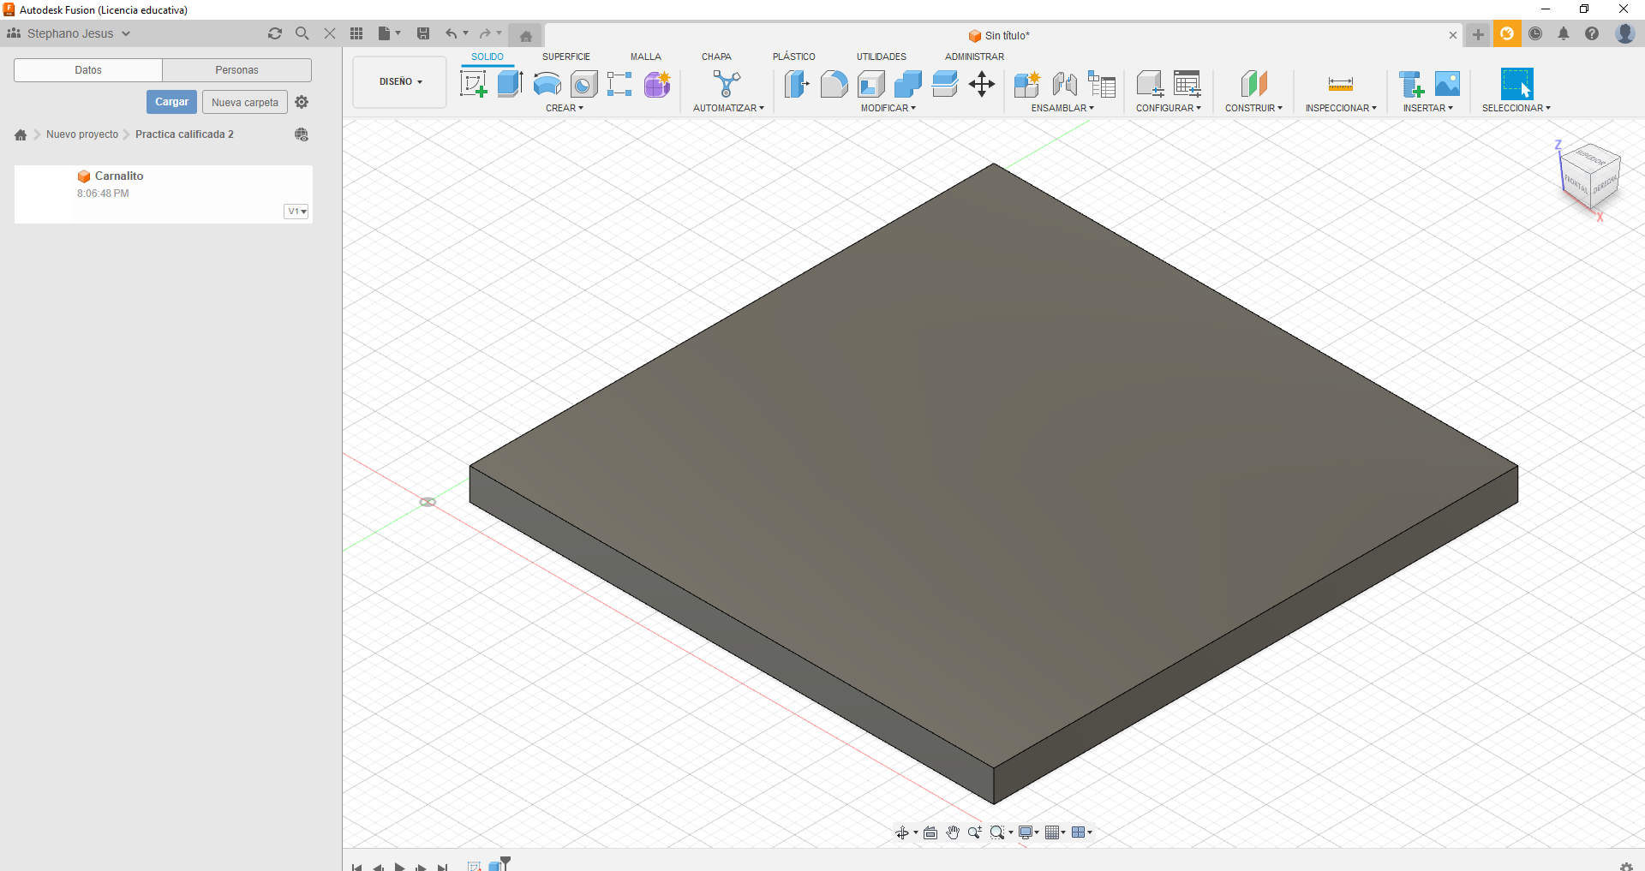Open the DISEÑO workspace dropdown
1645x871 pixels.
coord(400,82)
